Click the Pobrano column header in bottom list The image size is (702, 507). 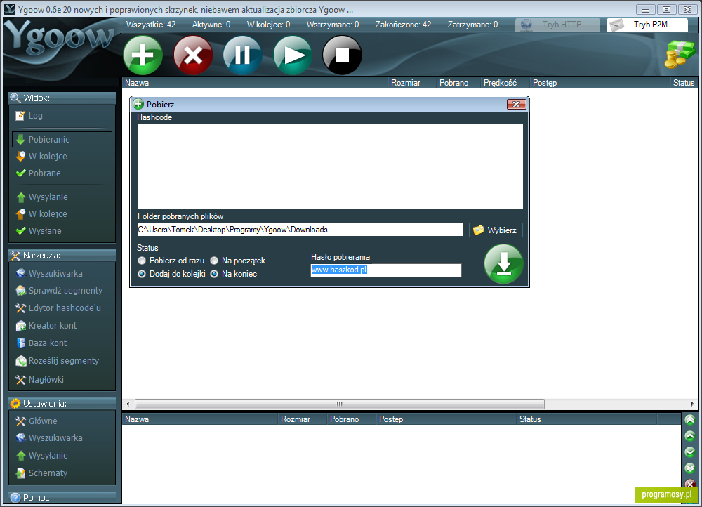(352, 419)
